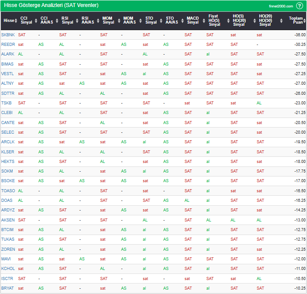The width and height of the screenshot is (307, 294).
Task: Click the finnet2000.com link
Action: (x=281, y=6)
